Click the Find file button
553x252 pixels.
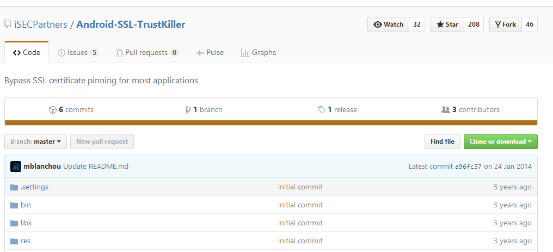(443, 142)
